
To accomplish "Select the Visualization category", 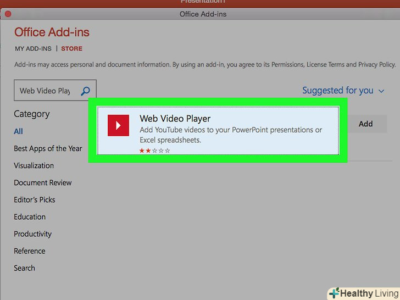I will click(x=34, y=165).
